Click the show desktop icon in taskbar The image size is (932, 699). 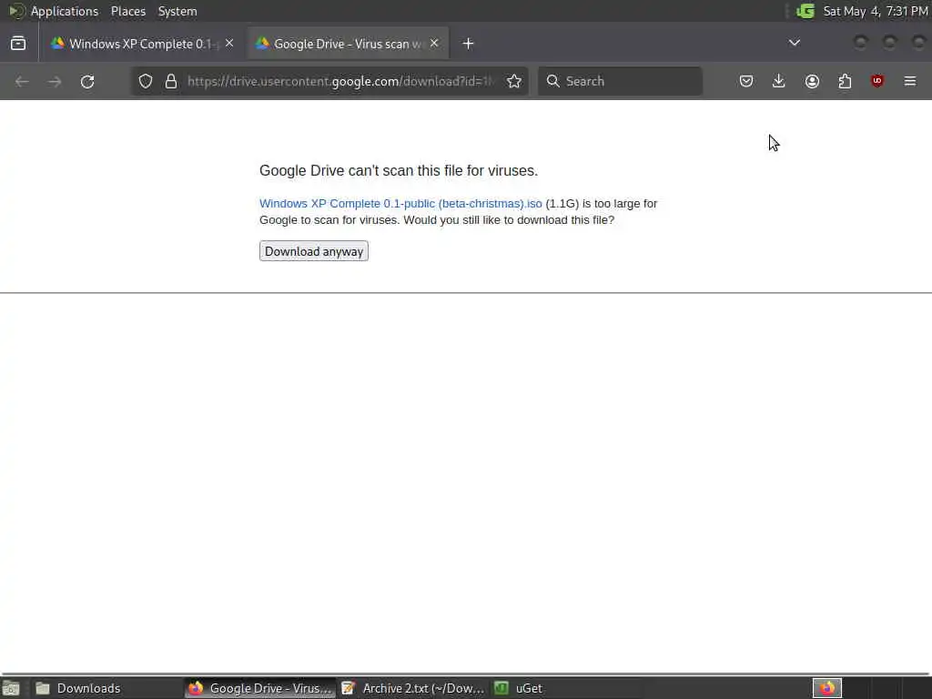11,688
